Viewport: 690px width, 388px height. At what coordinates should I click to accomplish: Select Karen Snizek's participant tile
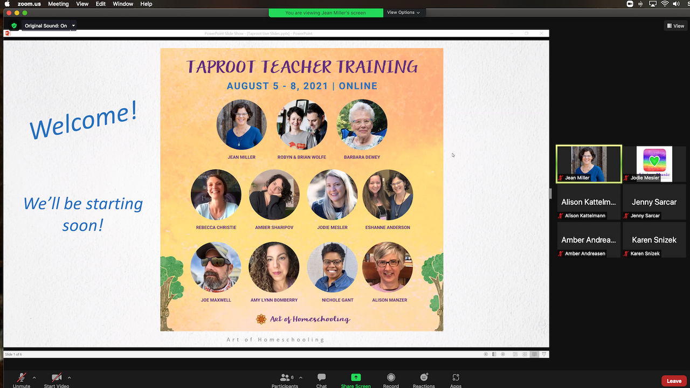tap(654, 240)
